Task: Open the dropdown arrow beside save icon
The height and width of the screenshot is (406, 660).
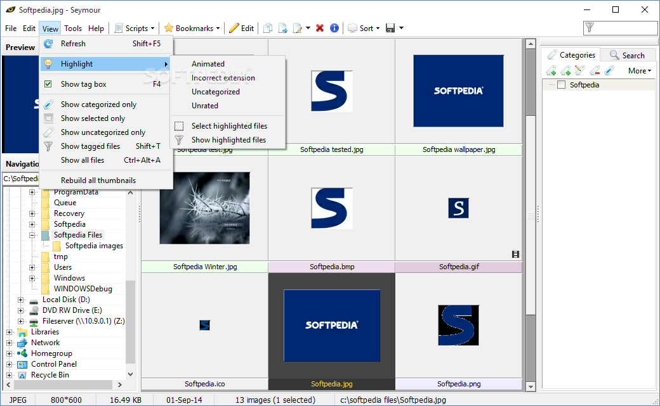Action: point(401,28)
